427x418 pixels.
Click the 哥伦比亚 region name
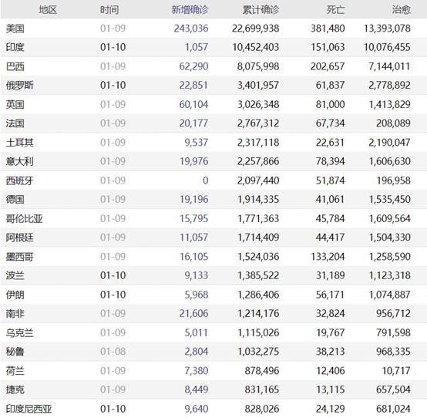click(25, 218)
